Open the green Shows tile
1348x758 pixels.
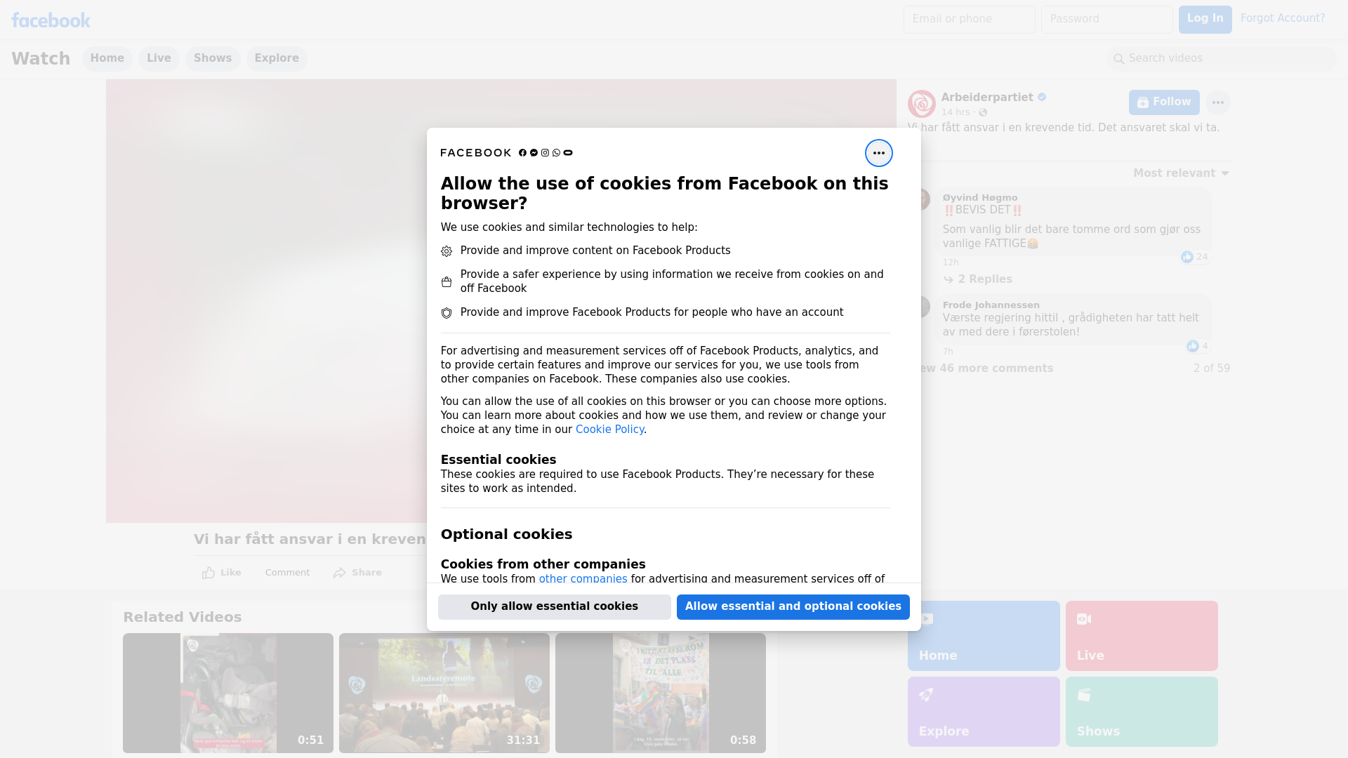[x=1142, y=712]
